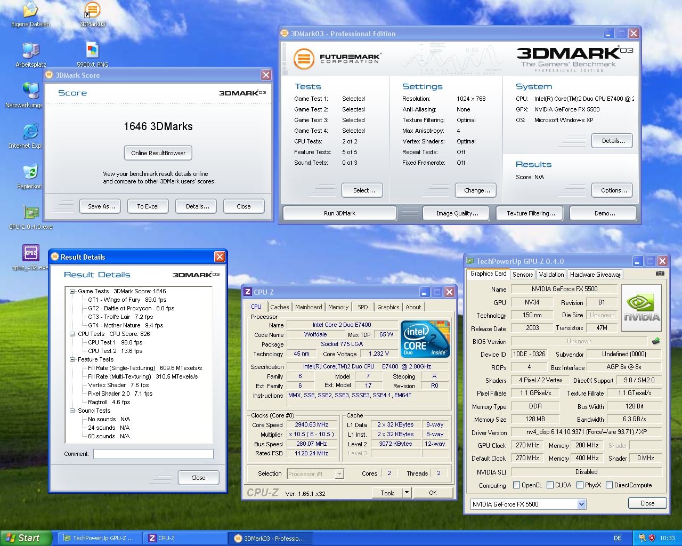Open the Tools dropdown arrow in CPU-Z
682x546 pixels.
point(407,493)
